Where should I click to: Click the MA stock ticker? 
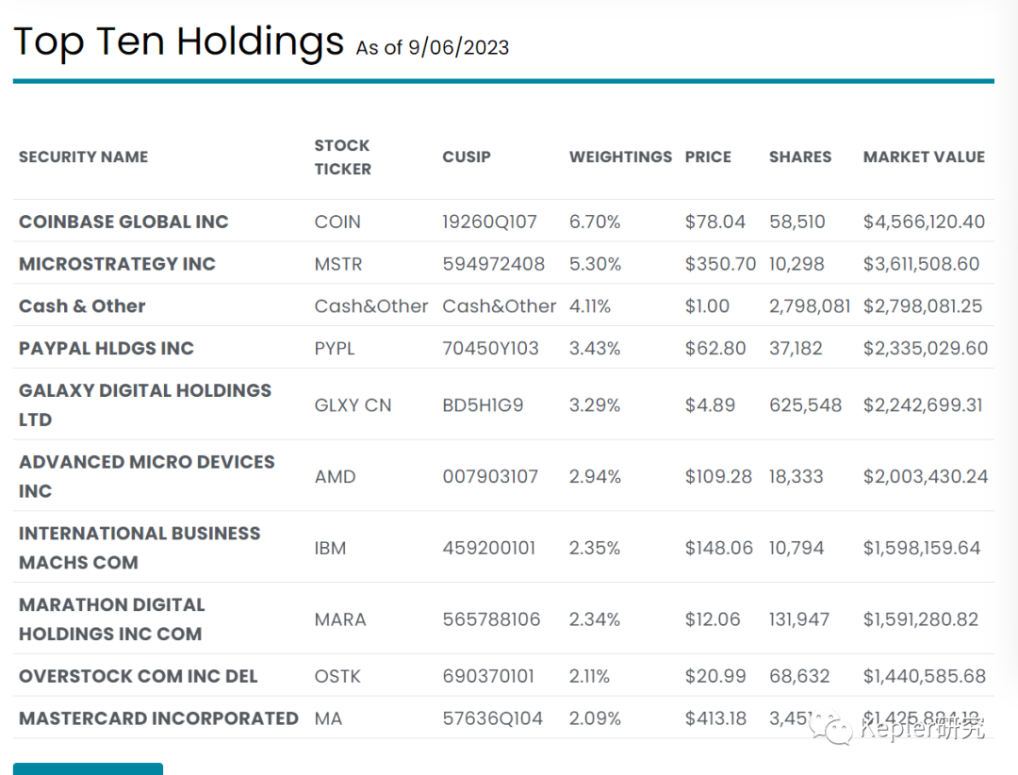tap(328, 719)
